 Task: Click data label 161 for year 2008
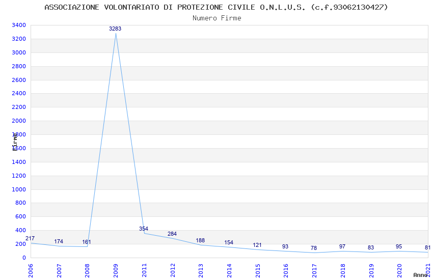87,242
